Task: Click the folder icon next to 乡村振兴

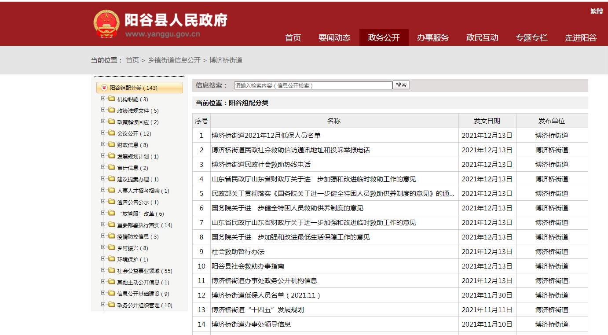Action: click(112, 247)
